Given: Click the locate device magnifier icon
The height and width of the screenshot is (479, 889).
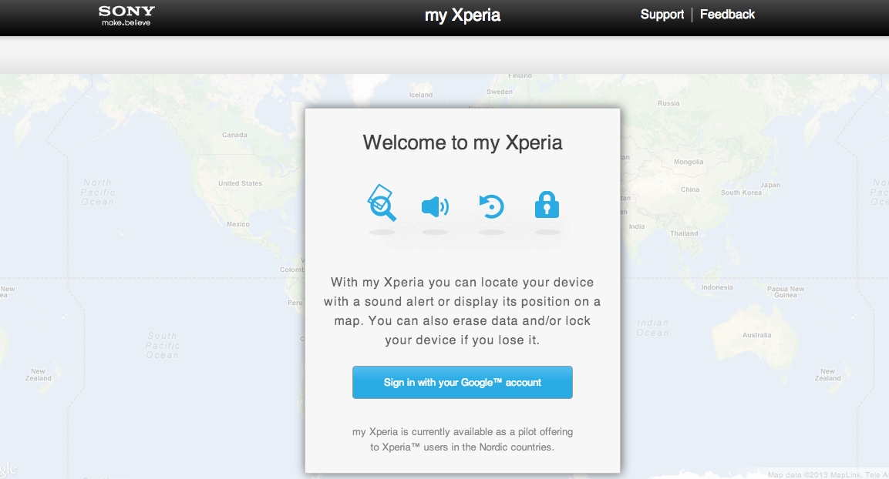Looking at the screenshot, I should point(382,203).
